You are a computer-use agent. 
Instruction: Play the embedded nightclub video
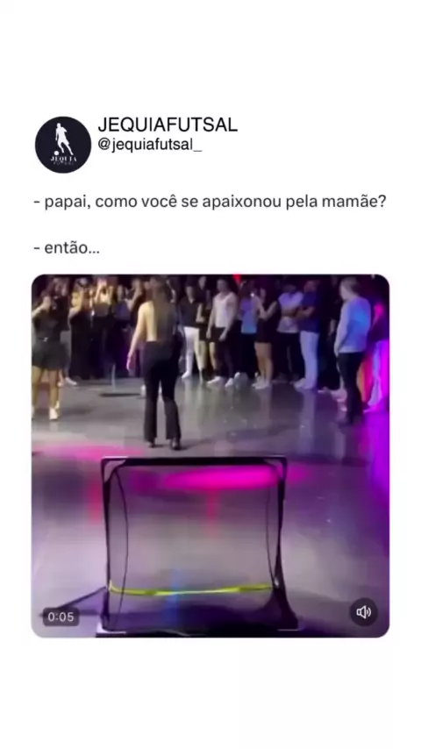tap(210, 455)
